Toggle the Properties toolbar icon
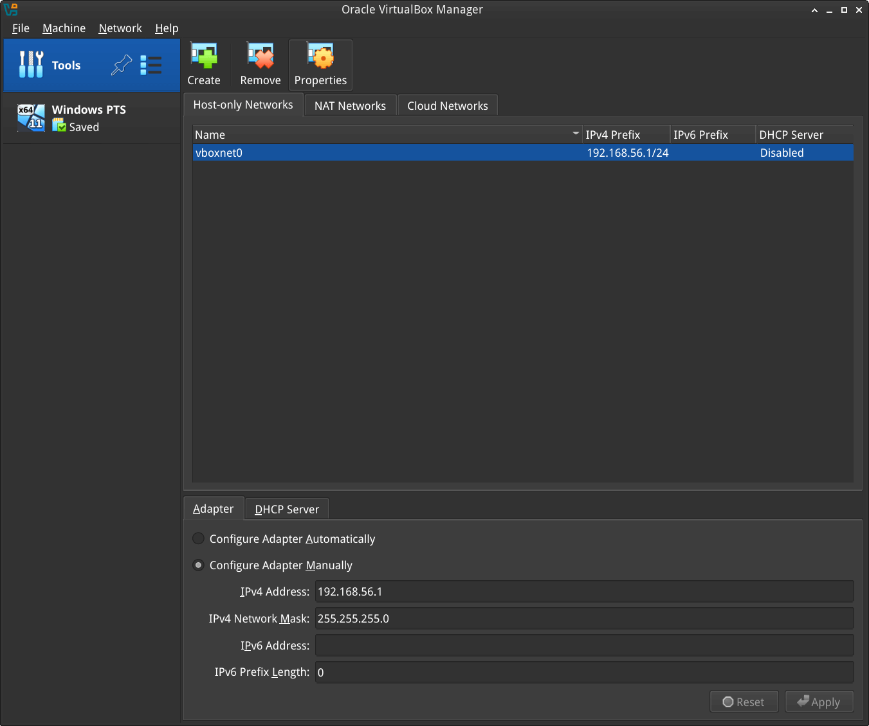Screen dimensions: 869x726 click(320, 57)
